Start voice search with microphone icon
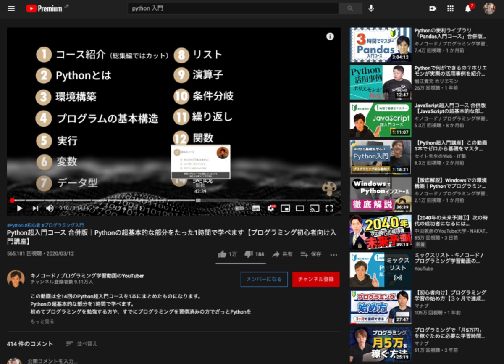This screenshot has height=364, width=504. (x=371, y=8)
